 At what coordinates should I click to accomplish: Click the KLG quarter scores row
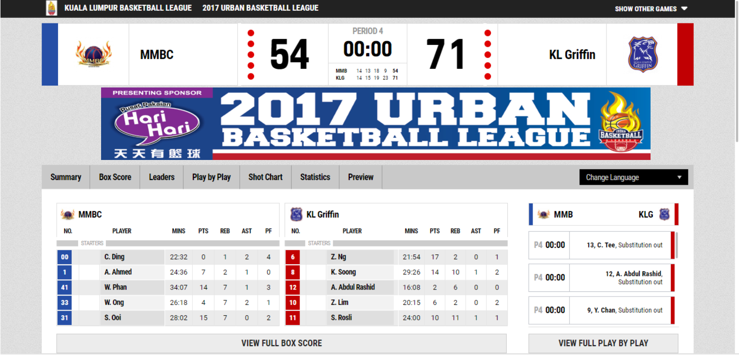(367, 78)
